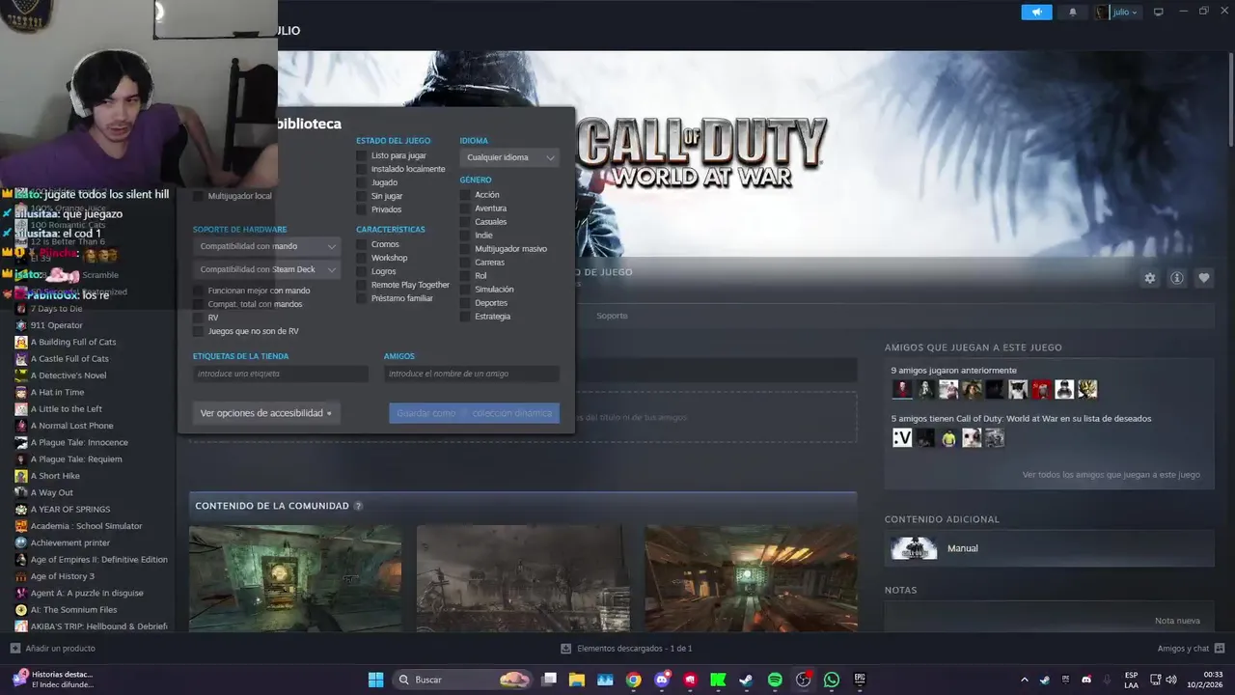The width and height of the screenshot is (1235, 695).
Task: Click the friend name input field
Action: point(472,374)
